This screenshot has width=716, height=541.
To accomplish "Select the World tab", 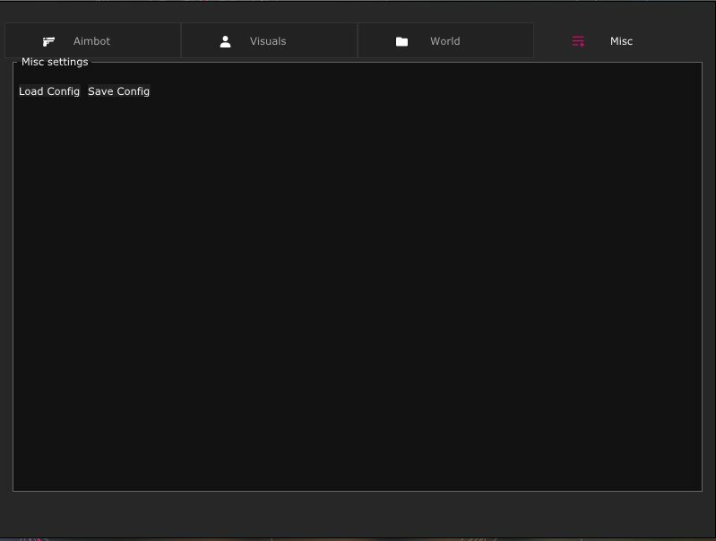I will click(x=445, y=40).
